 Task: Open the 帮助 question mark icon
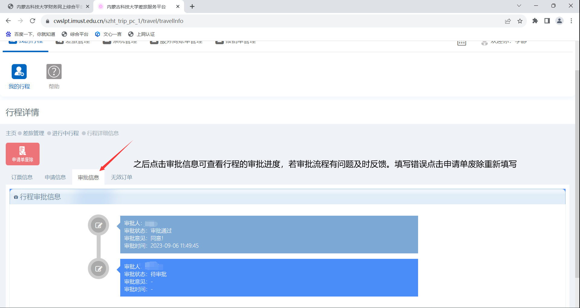pos(54,71)
